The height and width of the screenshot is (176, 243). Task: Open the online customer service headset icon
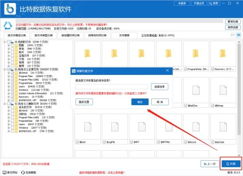tap(23, 172)
